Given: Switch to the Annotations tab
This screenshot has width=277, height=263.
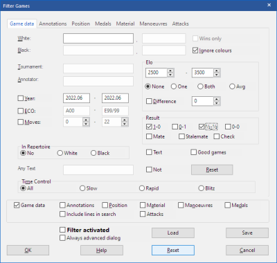Looking at the screenshot, I should coord(53,24).
